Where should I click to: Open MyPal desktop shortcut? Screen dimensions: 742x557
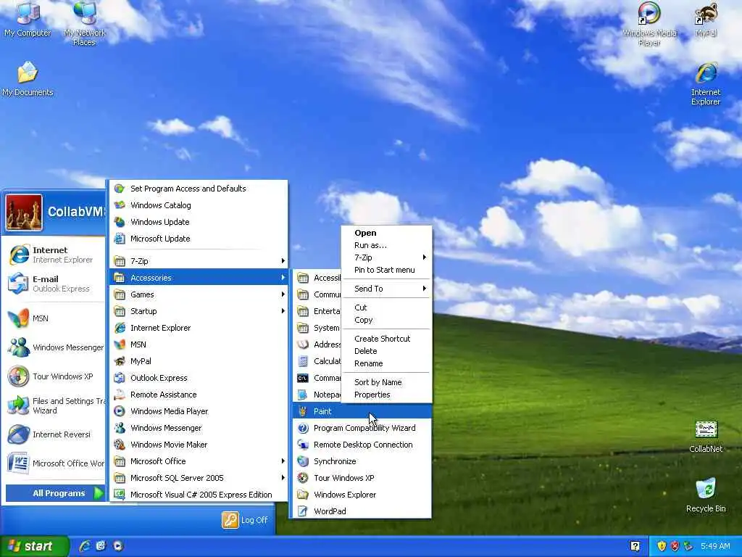click(x=706, y=19)
